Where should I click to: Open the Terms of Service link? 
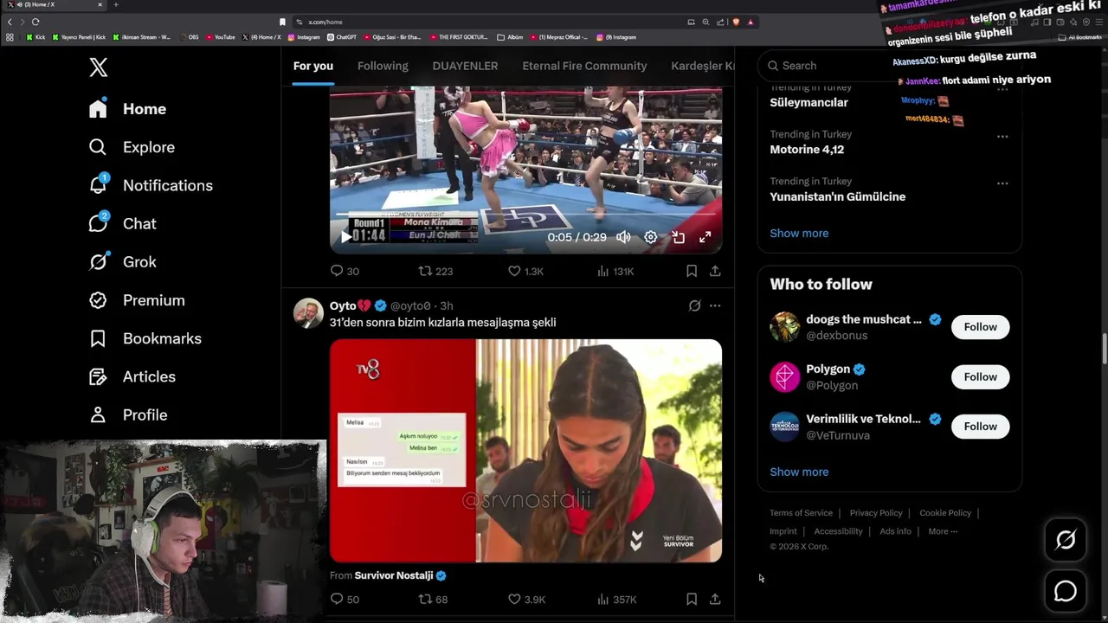pyautogui.click(x=801, y=513)
